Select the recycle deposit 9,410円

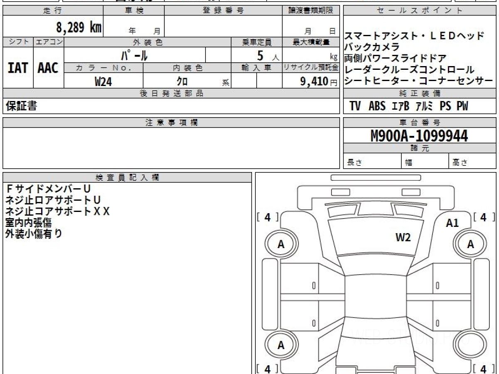click(319, 81)
